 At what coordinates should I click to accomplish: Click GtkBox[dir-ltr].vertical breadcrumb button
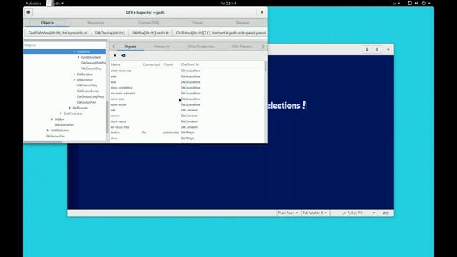pos(151,33)
